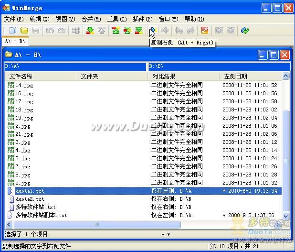
Task: Click the vertical scrollbar up arrow
Action: (285, 76)
